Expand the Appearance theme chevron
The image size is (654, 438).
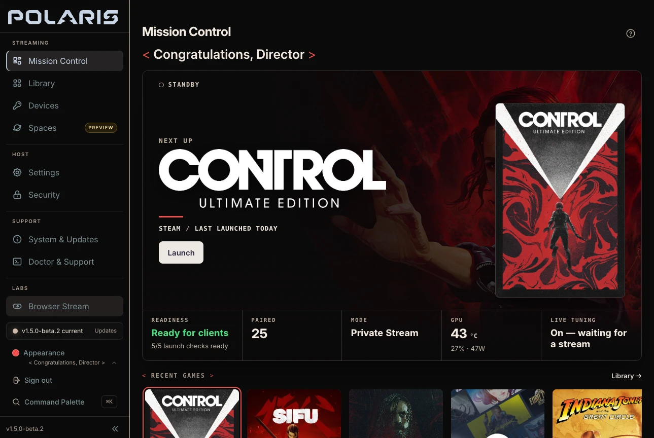[x=114, y=363]
